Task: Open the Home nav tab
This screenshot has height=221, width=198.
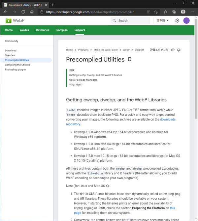Action: click(9, 30)
